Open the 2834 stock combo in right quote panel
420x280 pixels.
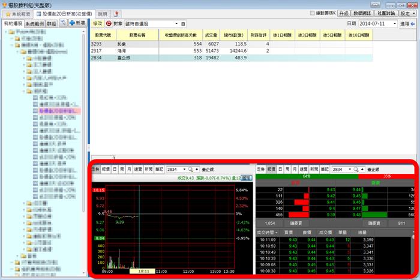350,170
